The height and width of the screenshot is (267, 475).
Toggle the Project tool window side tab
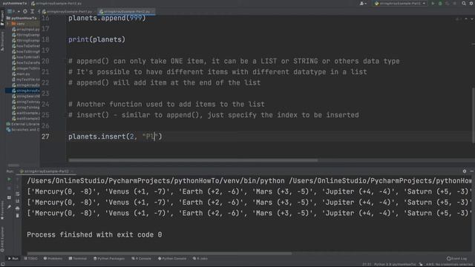2,18
